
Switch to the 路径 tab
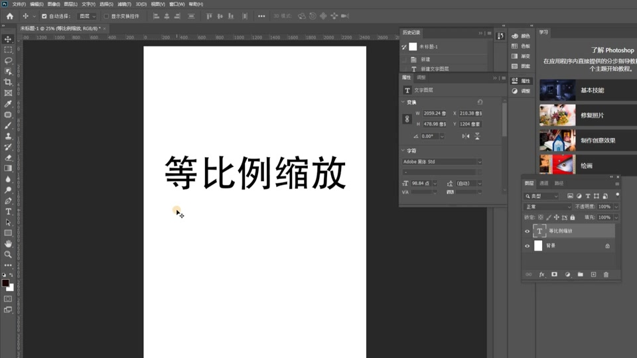click(559, 184)
